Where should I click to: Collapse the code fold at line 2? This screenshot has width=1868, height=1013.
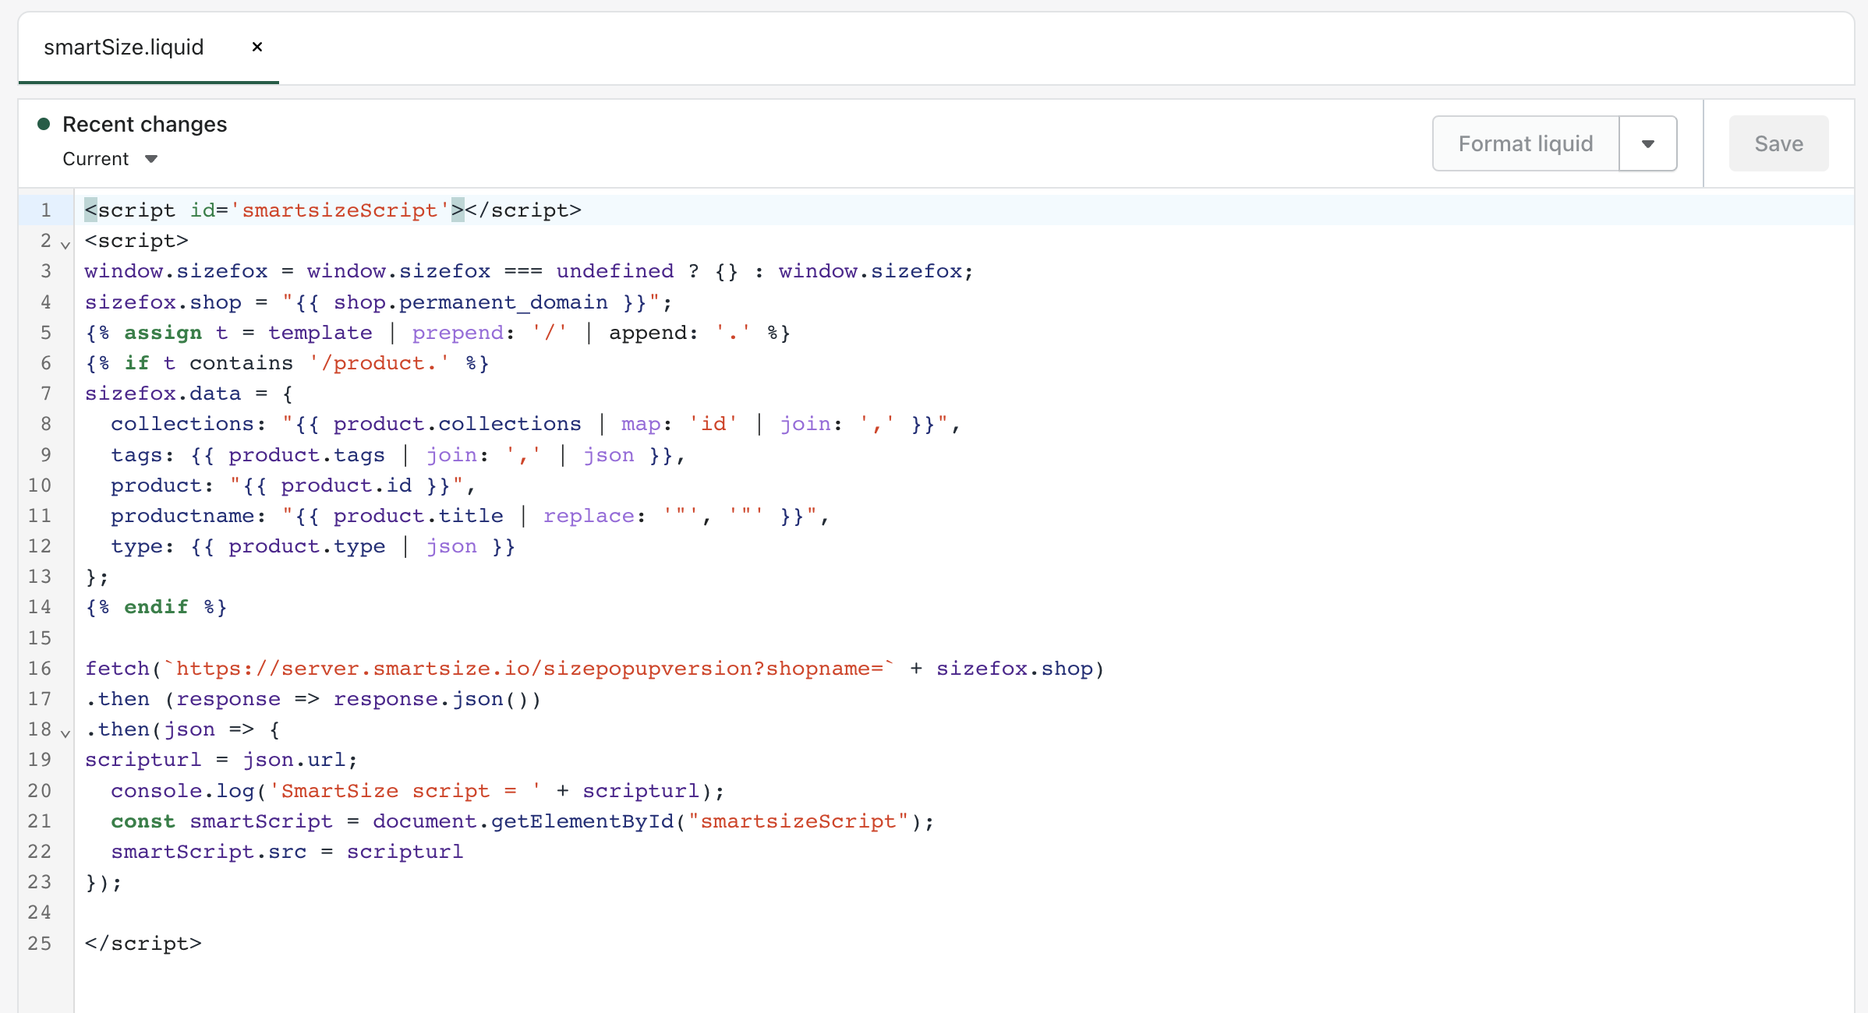tap(65, 245)
